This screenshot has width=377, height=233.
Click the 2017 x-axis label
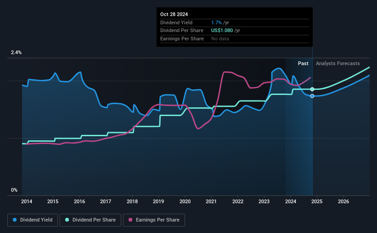click(x=106, y=201)
